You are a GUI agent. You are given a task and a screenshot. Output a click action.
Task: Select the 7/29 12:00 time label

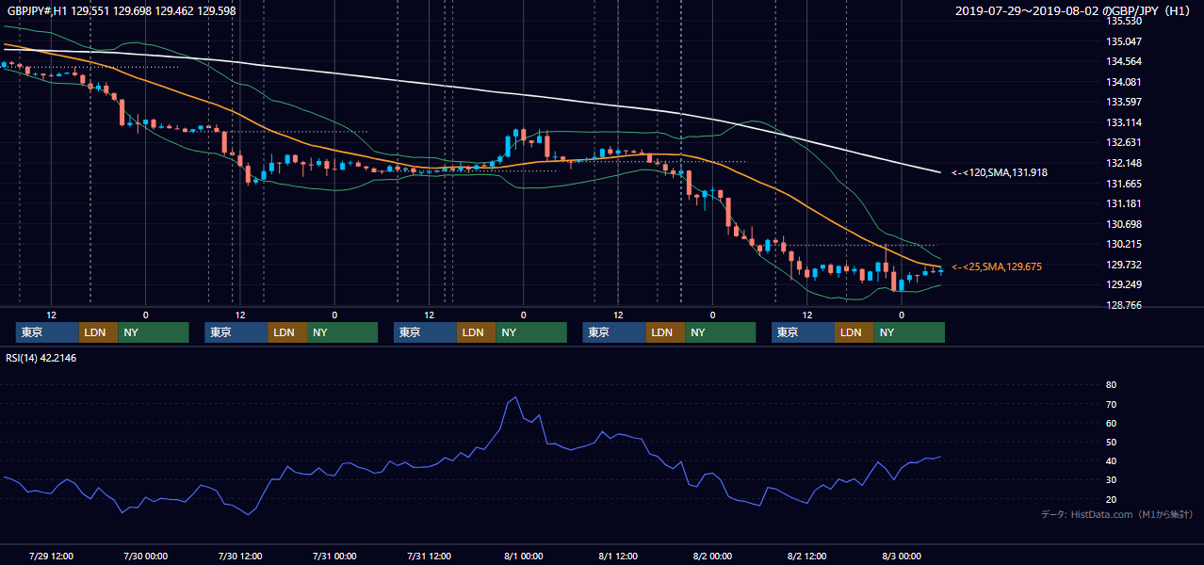point(51,556)
